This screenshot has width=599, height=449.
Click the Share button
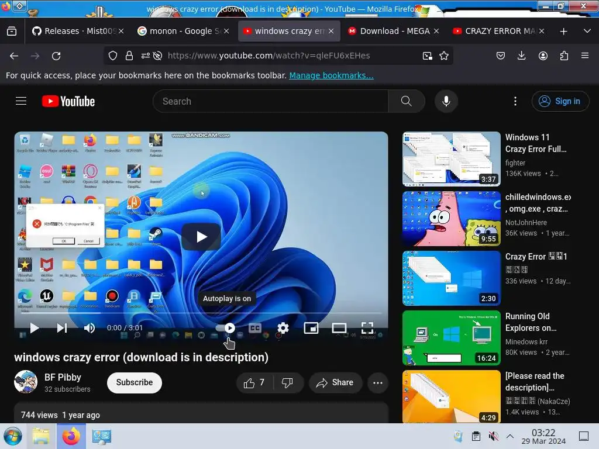335,382
